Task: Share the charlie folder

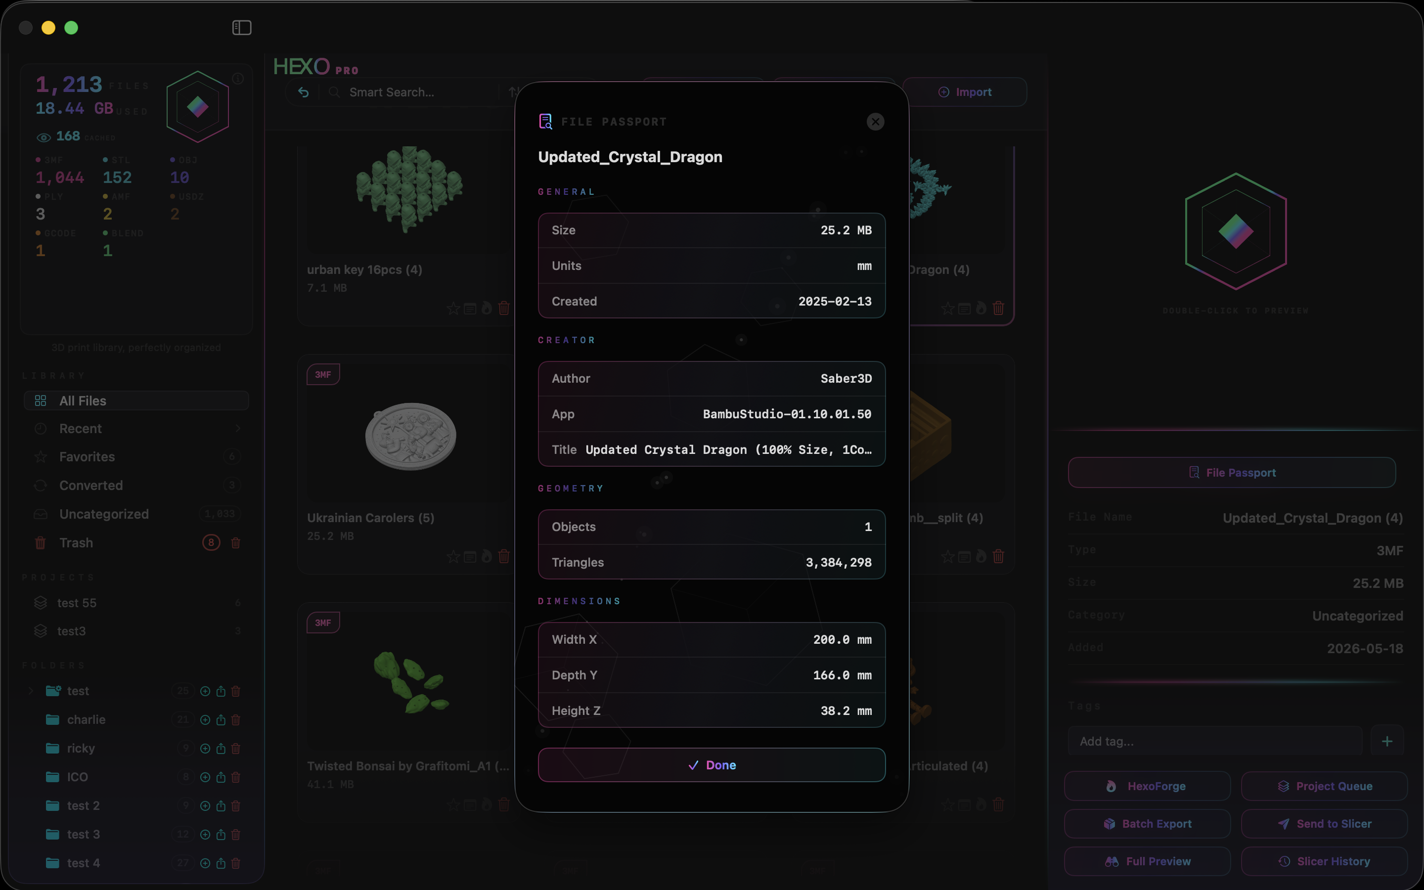Action: (x=221, y=719)
